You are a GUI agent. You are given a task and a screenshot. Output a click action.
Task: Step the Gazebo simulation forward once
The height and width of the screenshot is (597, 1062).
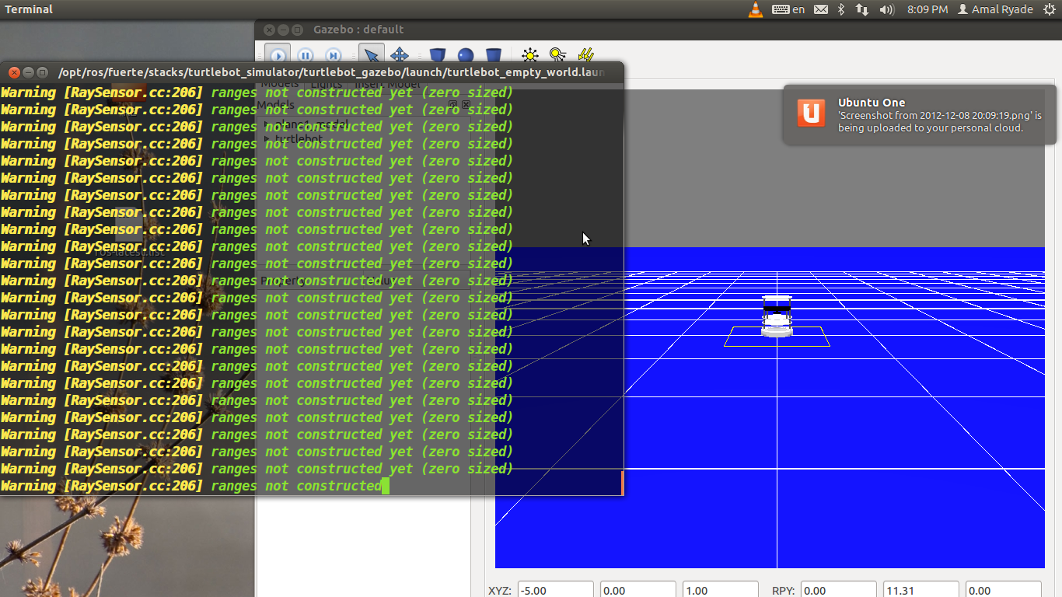333,55
